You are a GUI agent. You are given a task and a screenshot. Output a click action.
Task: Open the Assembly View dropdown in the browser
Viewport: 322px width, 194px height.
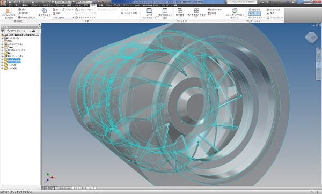pos(19,31)
